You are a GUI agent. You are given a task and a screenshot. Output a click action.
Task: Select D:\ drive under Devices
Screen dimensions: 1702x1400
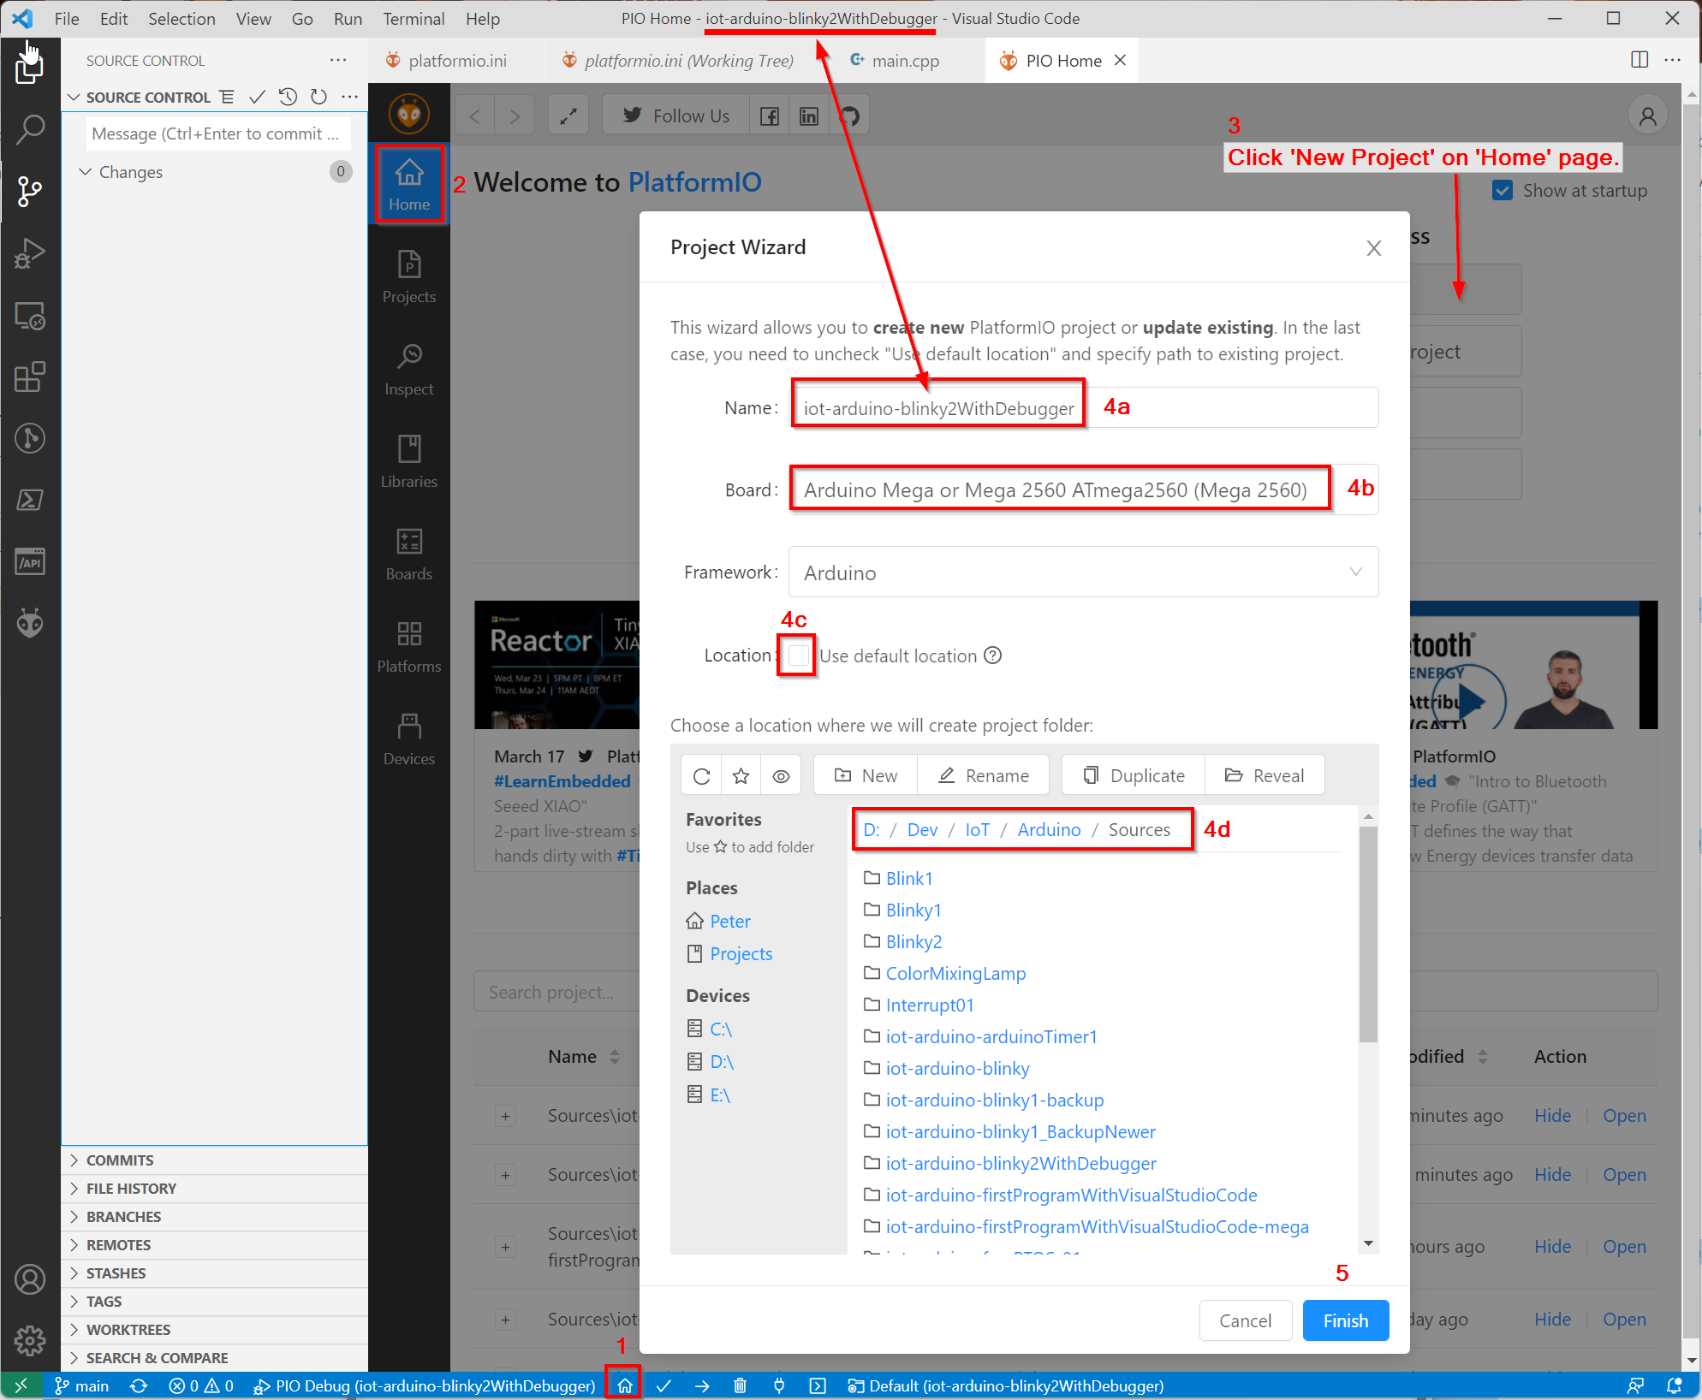tap(722, 1061)
